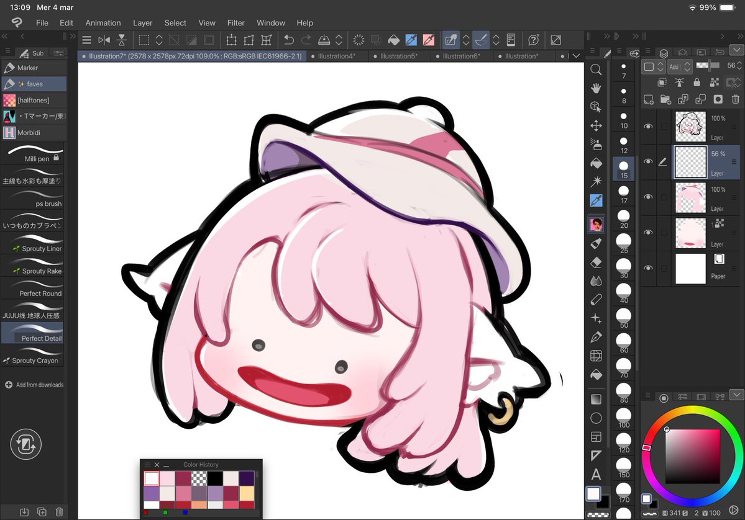Click the Flip vertical icon in command bar
The image size is (745, 520).
click(x=122, y=40)
